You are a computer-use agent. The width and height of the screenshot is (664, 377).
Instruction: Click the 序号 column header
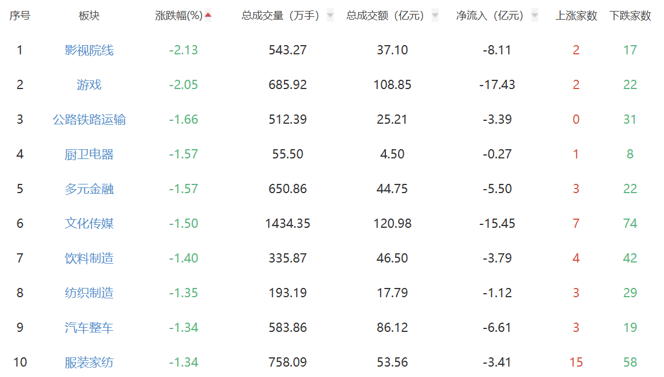20,16
